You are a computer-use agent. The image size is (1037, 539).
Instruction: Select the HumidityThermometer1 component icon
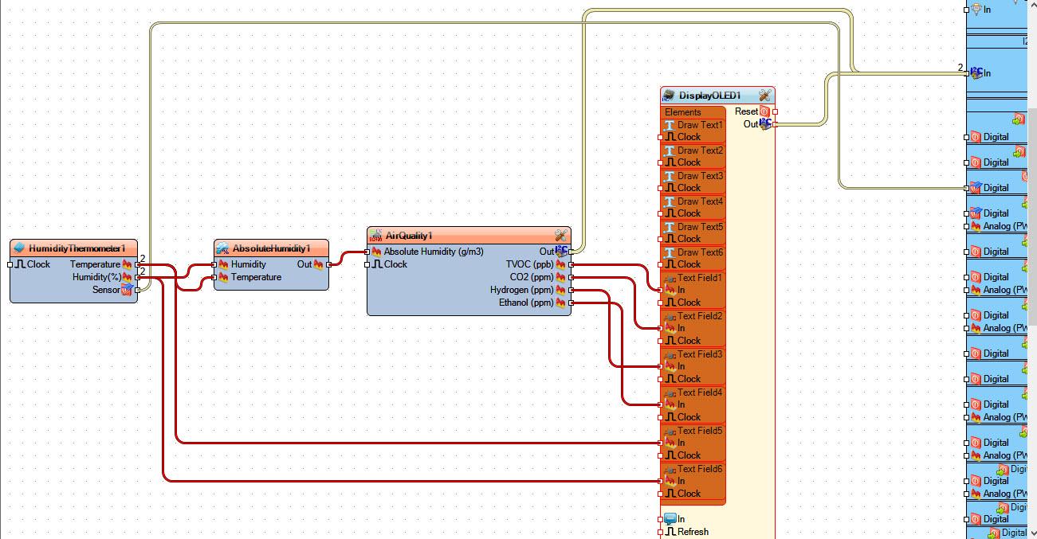coord(20,248)
